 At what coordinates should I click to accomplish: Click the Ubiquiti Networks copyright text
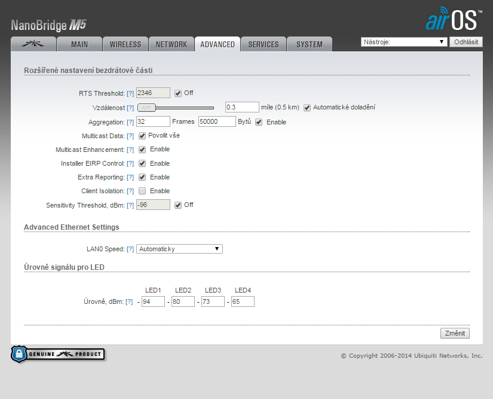click(412, 355)
